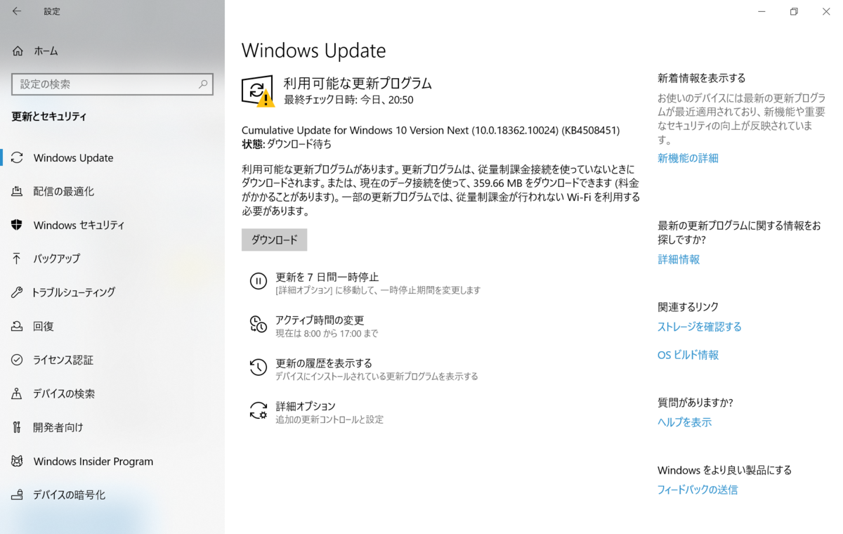This screenshot has height=534, width=843.
Task: Select 回復 in the sidebar
Action: [x=44, y=326]
